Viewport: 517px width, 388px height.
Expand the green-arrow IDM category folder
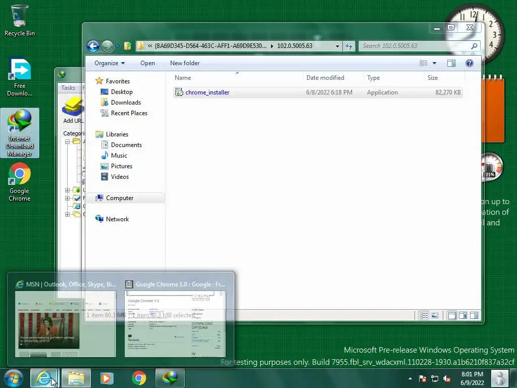click(x=67, y=190)
